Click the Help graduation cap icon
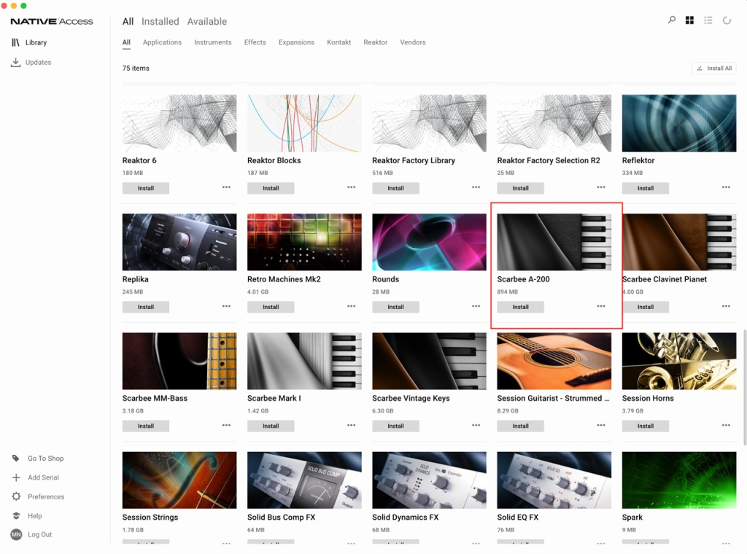Image resolution: width=747 pixels, height=554 pixels. pyautogui.click(x=16, y=515)
